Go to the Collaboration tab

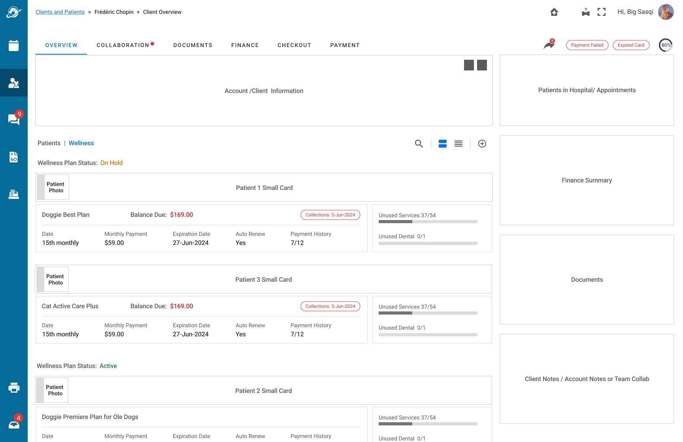[123, 45]
